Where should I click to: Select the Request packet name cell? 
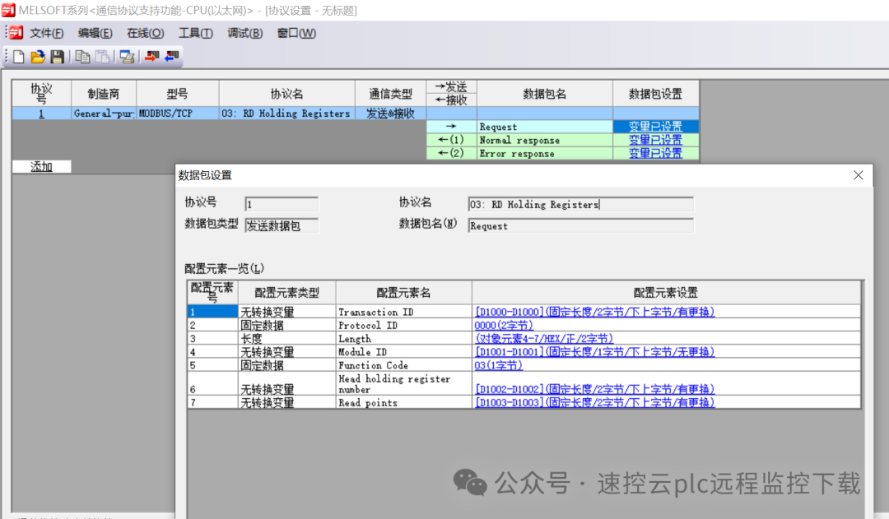pos(545,127)
